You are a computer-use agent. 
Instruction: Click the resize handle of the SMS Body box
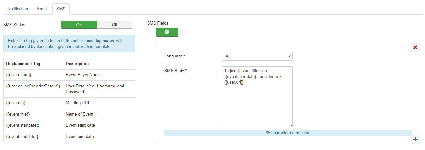pos(291,125)
